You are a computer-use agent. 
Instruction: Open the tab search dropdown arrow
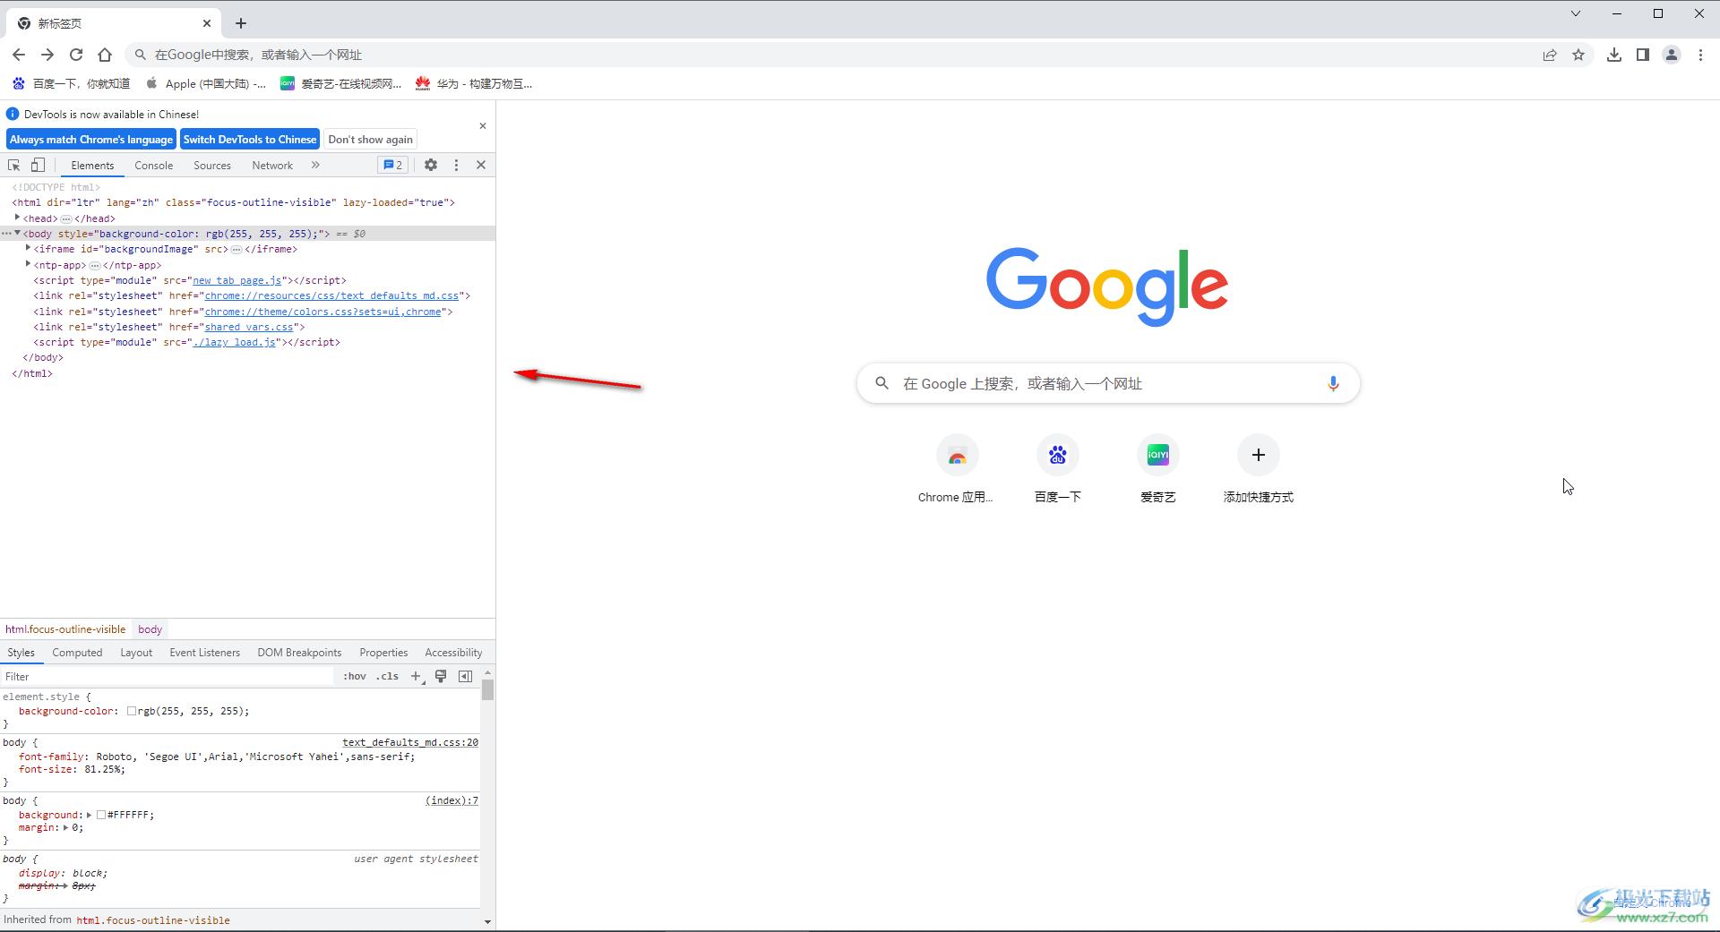1576,13
